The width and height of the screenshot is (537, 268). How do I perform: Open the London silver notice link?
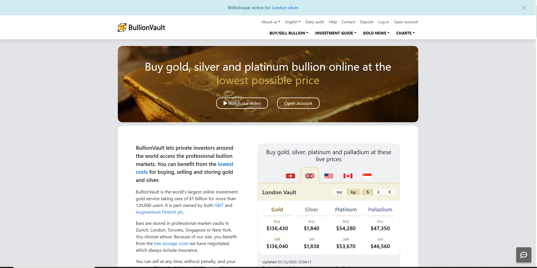pos(285,8)
